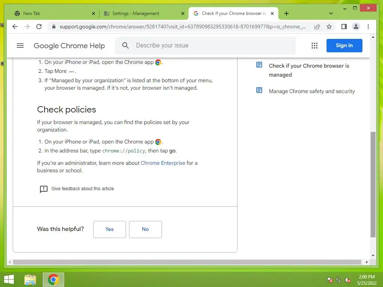This screenshot has width=383, height=287.
Task: Click the scroll down arrow
Action: coord(373,256)
